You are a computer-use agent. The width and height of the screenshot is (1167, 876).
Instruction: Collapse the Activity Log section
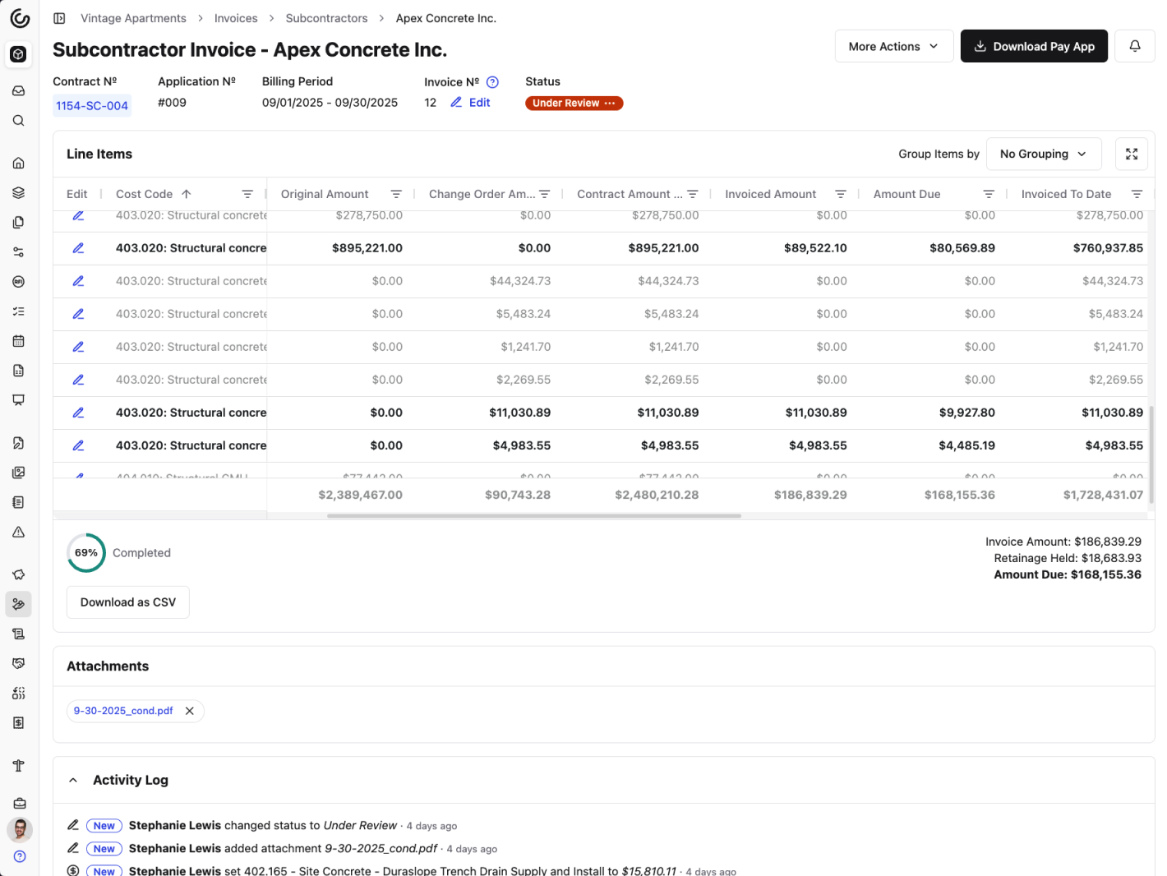72,780
